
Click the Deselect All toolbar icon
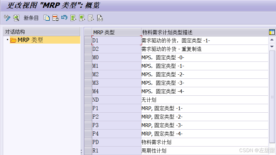(x=91, y=18)
